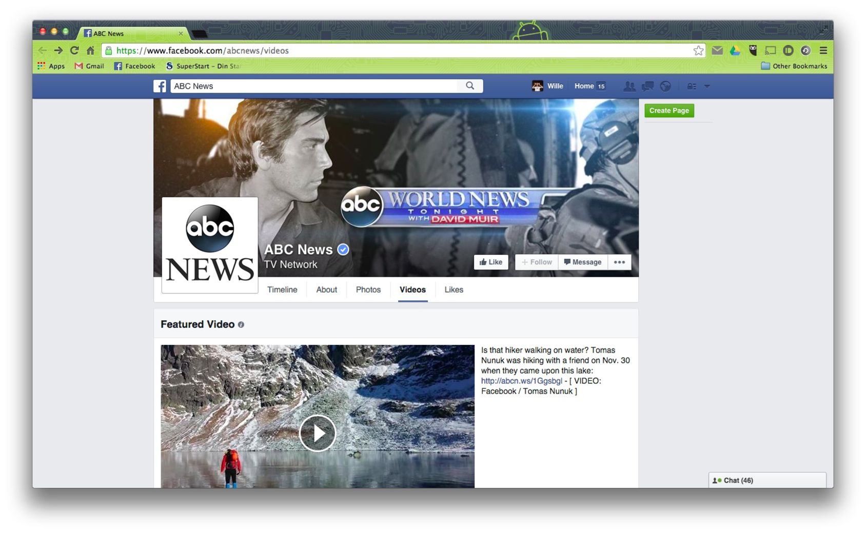The width and height of the screenshot is (866, 533).
Task: Click the green Create Page button
Action: pyautogui.click(x=669, y=111)
